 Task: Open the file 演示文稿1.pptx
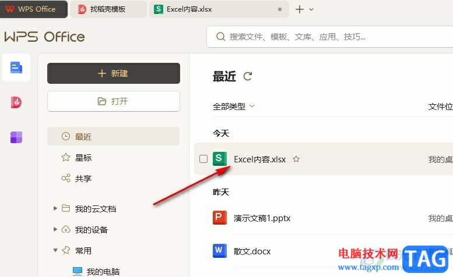pyautogui.click(x=262, y=218)
